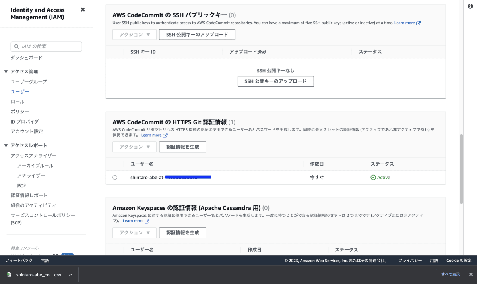This screenshot has width=477, height=284.
Task: Open アカウント設定 page
Action: [x=27, y=131]
